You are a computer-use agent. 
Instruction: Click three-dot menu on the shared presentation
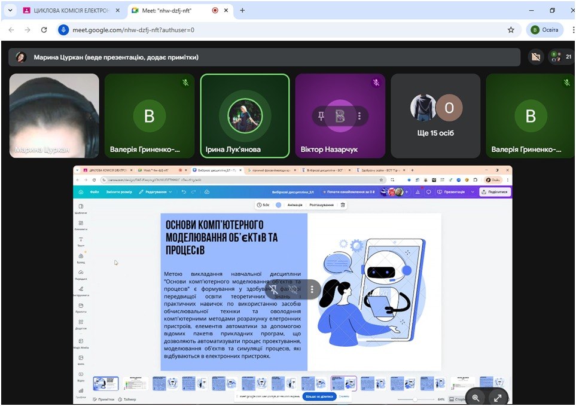click(312, 289)
